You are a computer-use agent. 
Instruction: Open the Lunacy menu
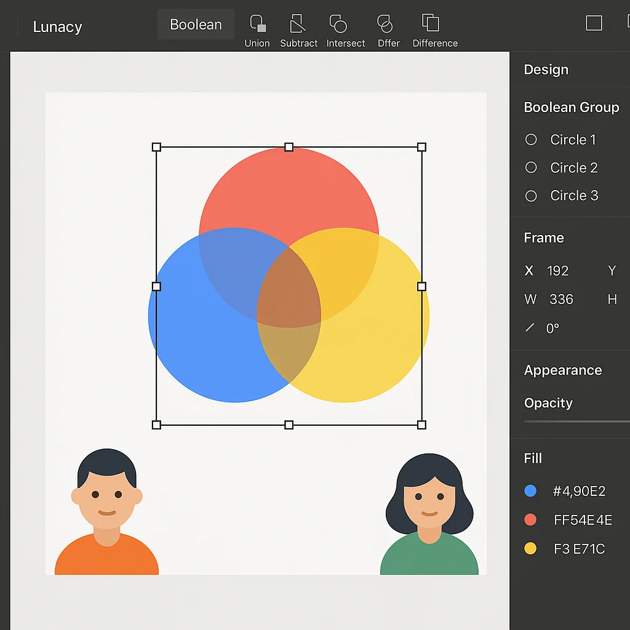tap(57, 26)
